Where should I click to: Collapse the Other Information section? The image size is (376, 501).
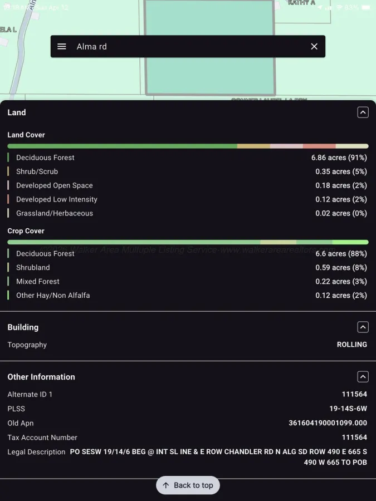pyautogui.click(x=363, y=377)
